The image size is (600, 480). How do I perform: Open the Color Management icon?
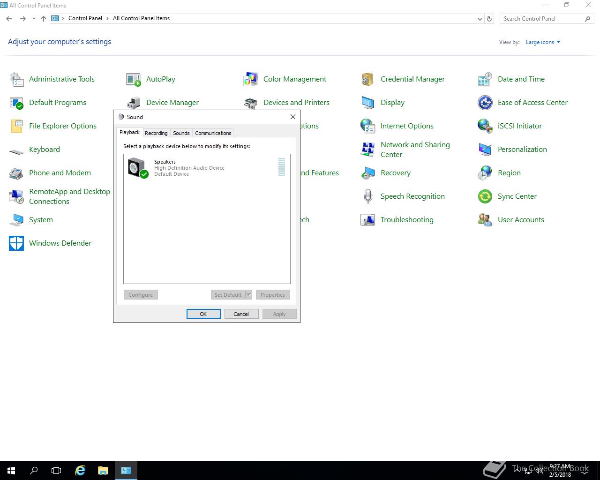[251, 79]
